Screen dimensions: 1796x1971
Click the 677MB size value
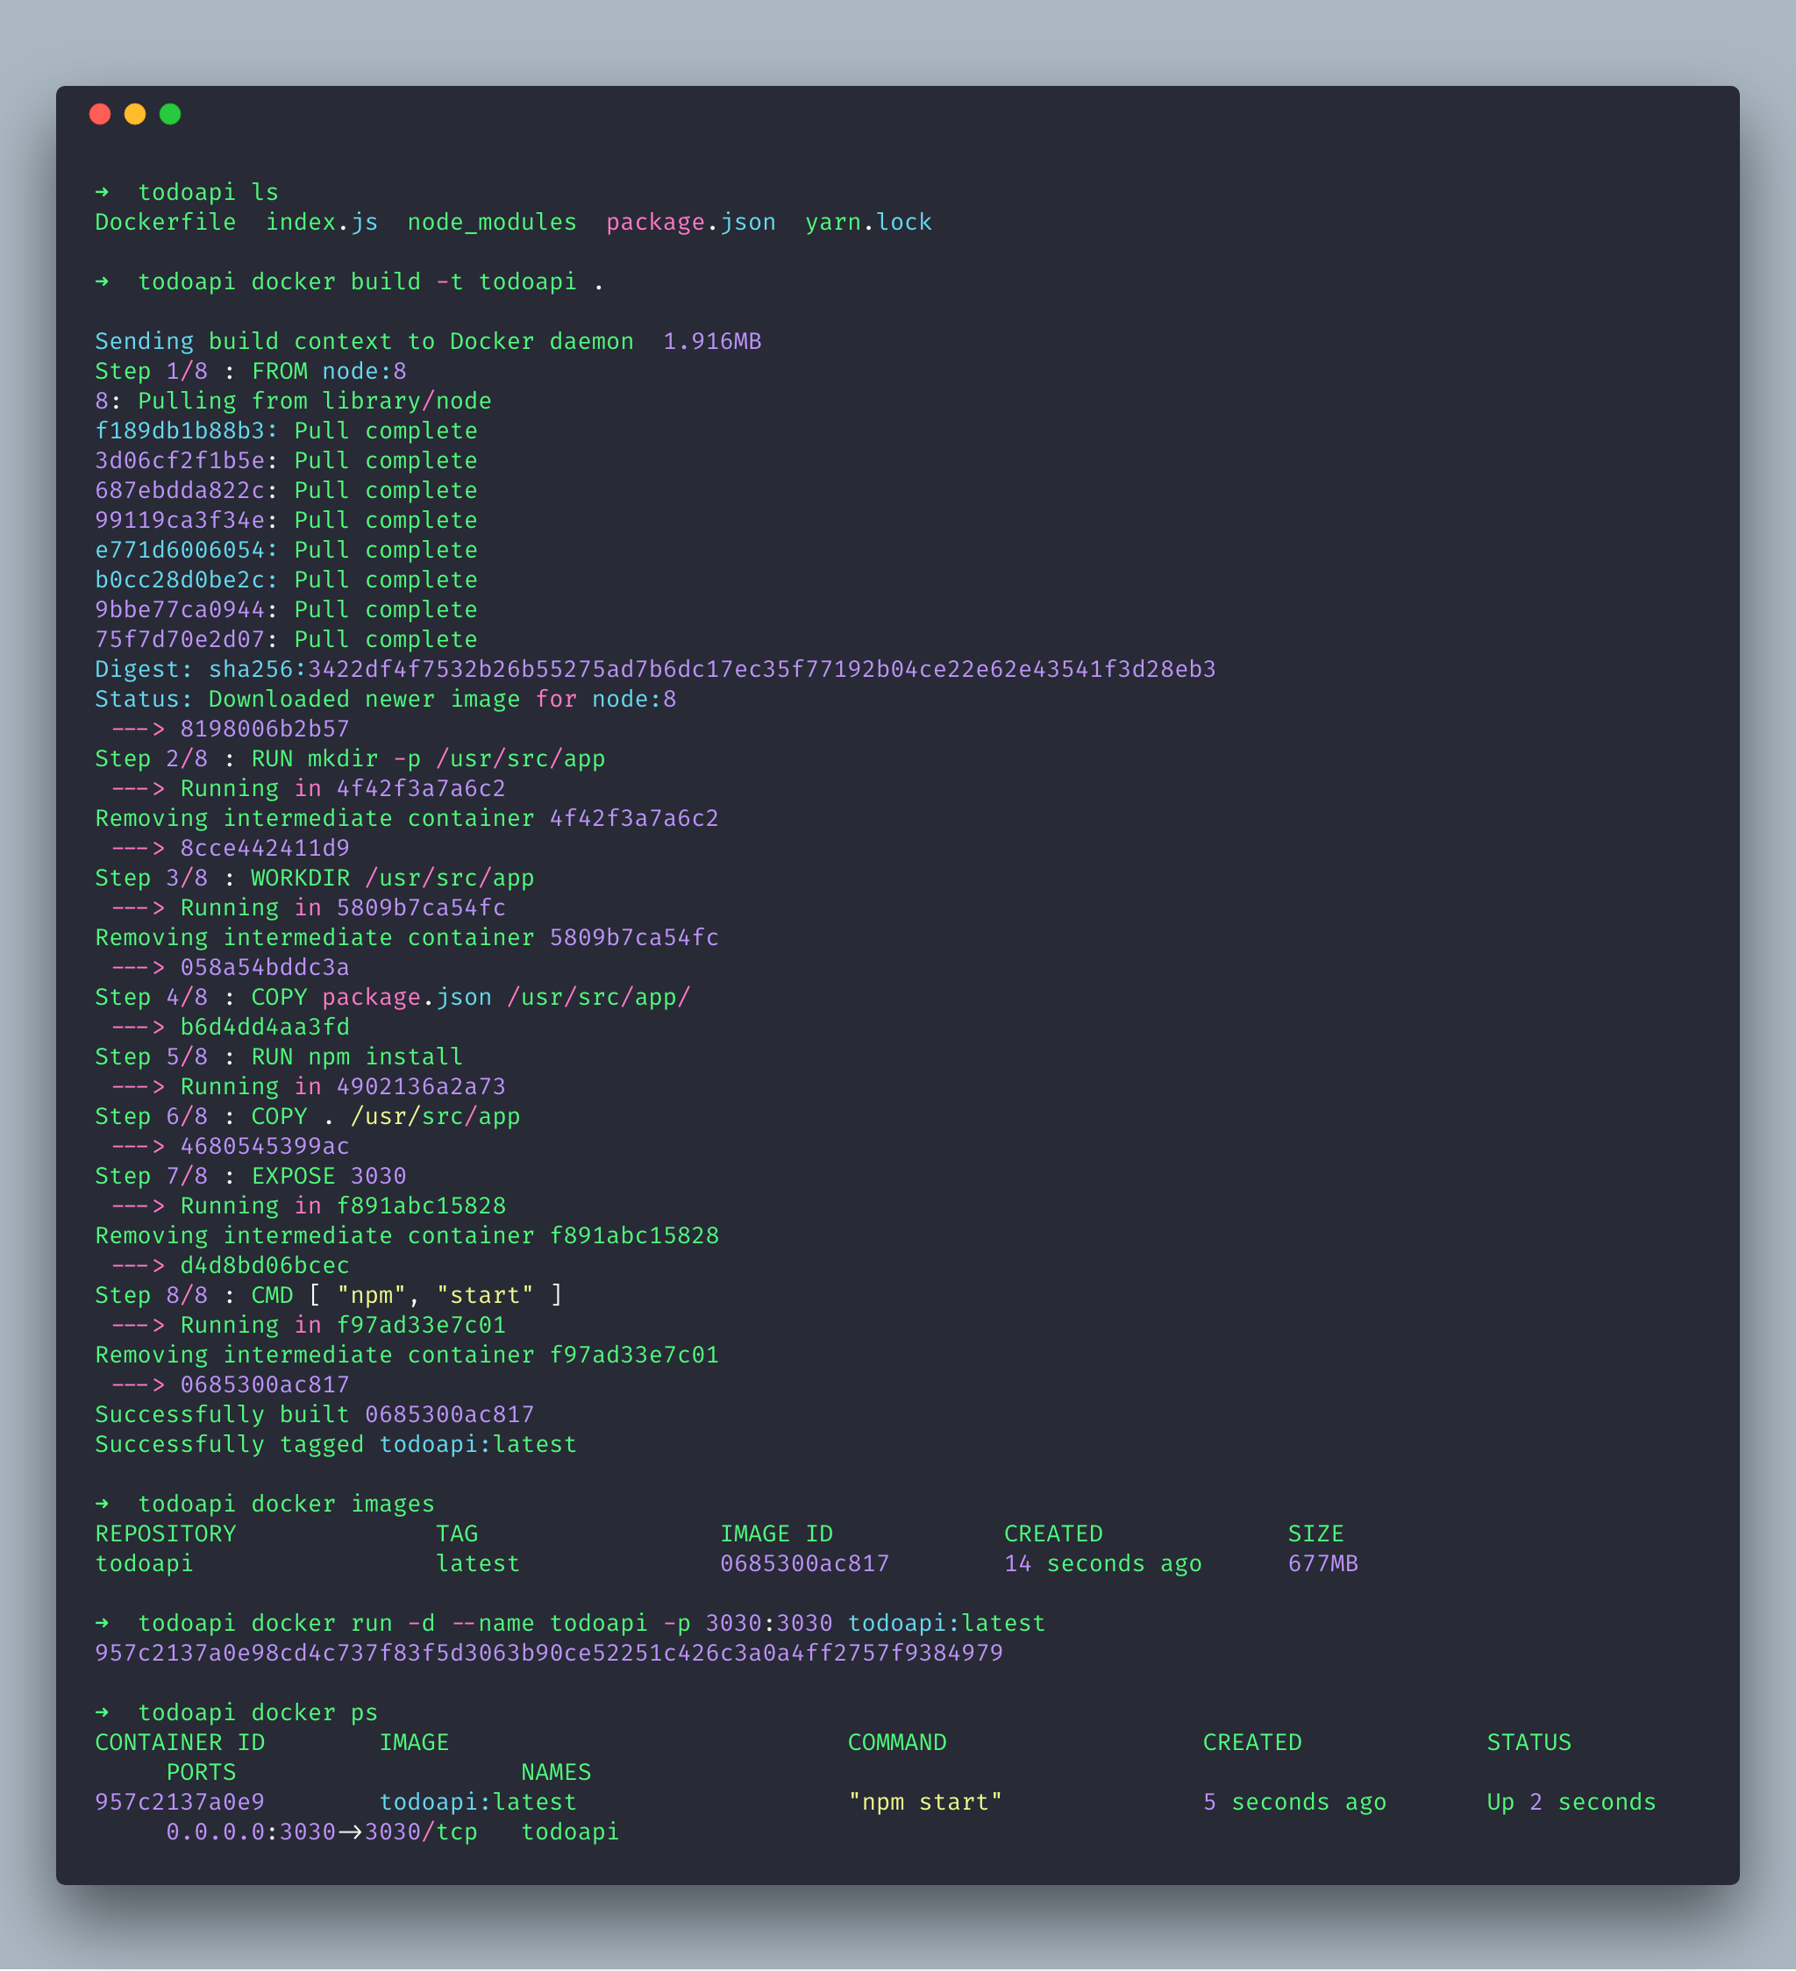click(x=1322, y=1564)
